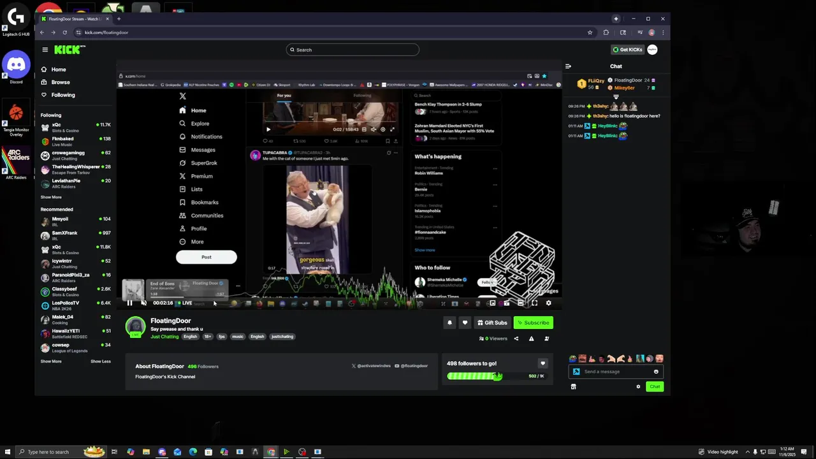Open SamXFrank recommended channel
Screen dimensions: 816x459
tap(75, 236)
